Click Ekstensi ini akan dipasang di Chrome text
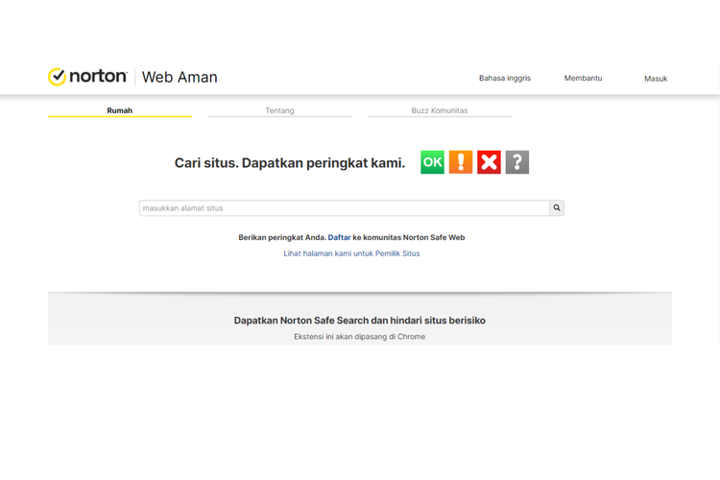Screen dimensions: 720x480 click(x=359, y=337)
